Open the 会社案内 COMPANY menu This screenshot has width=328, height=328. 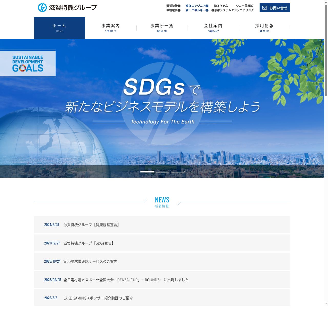point(213,28)
